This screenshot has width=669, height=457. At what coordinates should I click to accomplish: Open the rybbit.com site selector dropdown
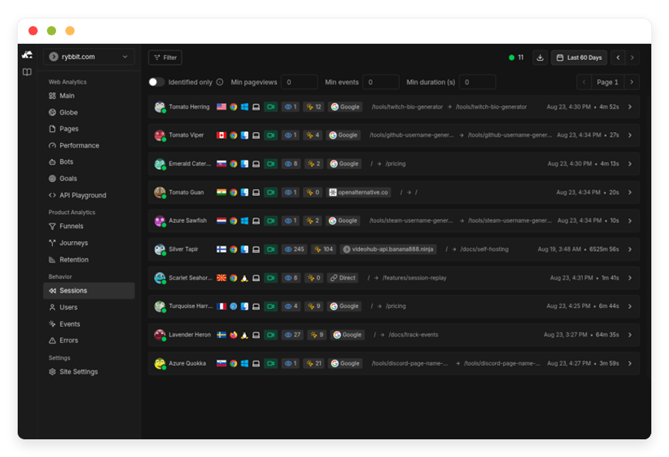88,57
